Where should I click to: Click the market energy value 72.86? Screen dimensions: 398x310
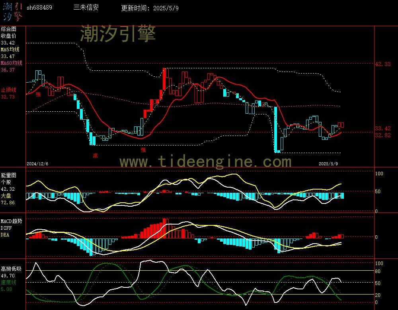click(8, 203)
